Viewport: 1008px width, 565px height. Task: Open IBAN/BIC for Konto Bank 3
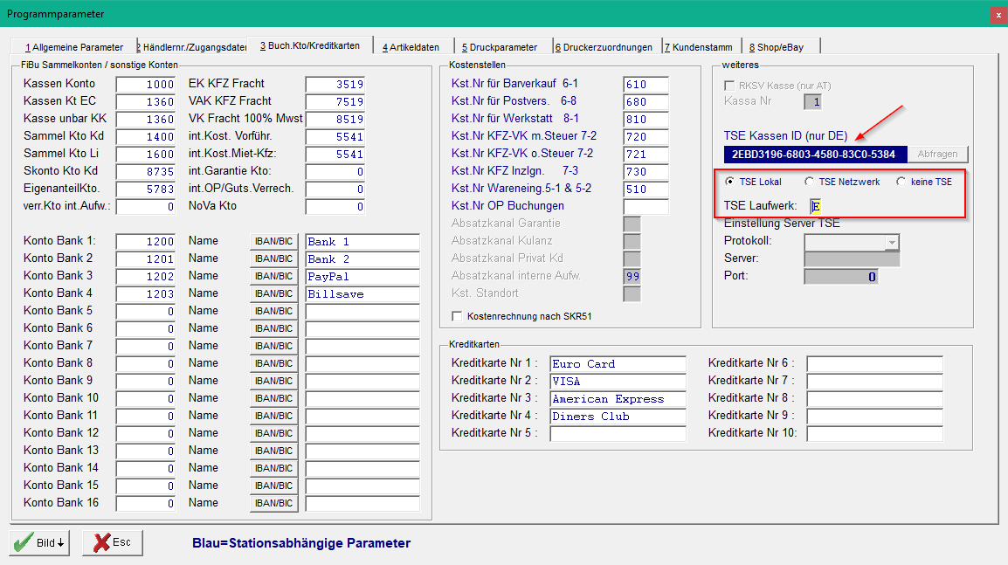[274, 277]
